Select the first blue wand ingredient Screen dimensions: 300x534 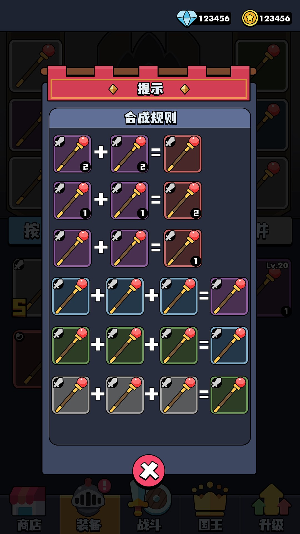(71, 296)
